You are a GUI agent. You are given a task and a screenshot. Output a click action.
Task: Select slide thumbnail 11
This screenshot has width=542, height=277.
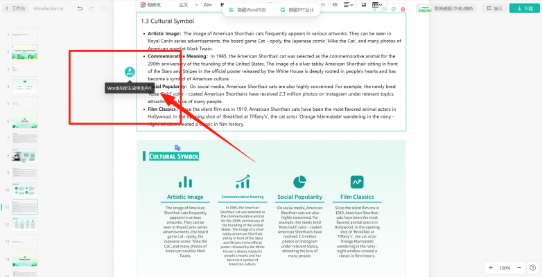(x=25, y=207)
